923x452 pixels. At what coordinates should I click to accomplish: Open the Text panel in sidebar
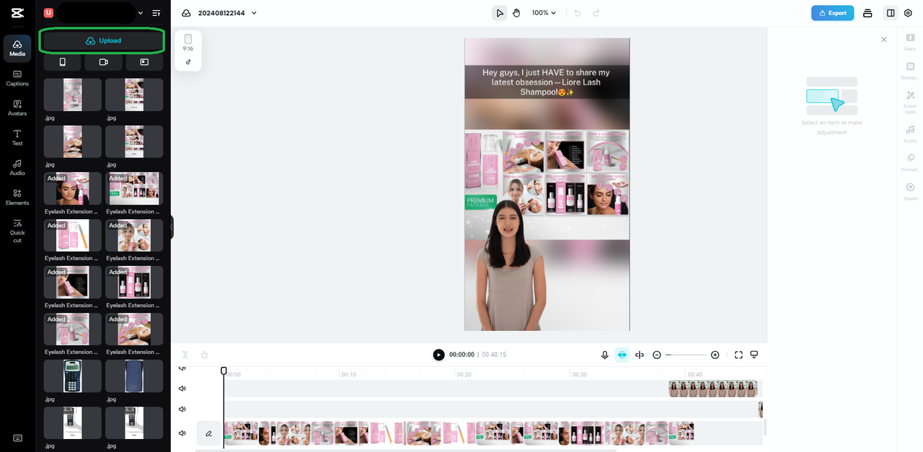tap(17, 138)
